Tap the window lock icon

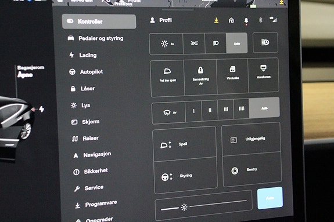point(232,70)
